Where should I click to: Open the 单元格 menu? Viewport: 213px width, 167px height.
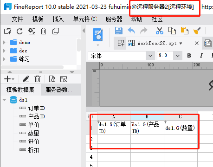click(85, 19)
